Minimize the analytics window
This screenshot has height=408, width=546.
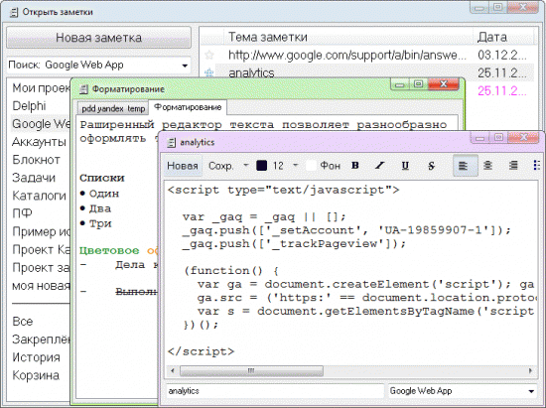point(479,138)
